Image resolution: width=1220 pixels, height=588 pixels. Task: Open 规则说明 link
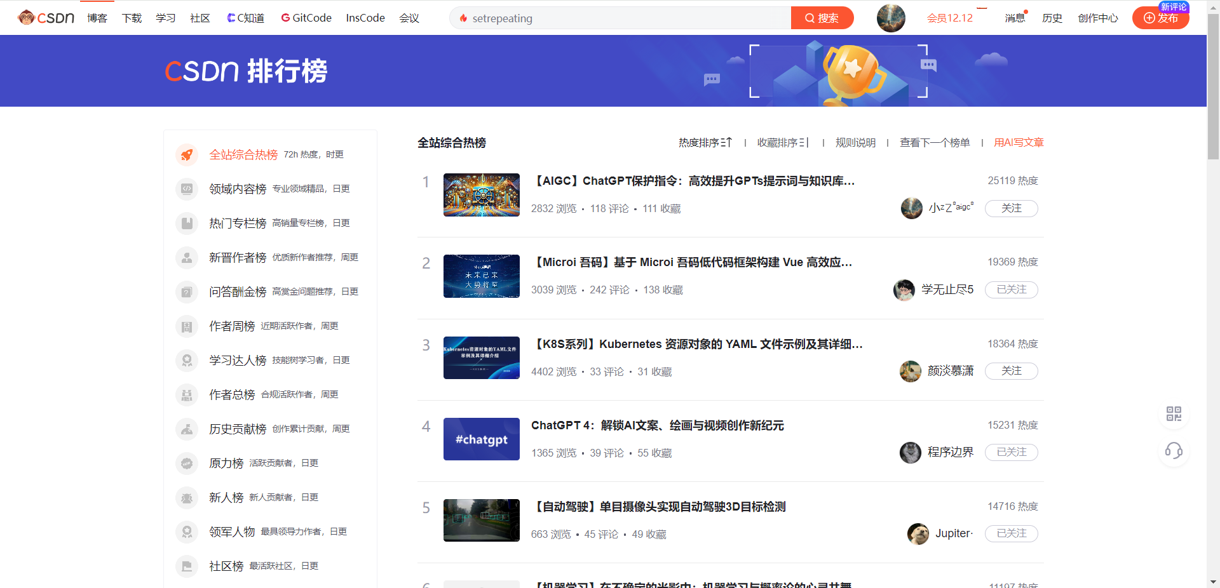(x=855, y=143)
